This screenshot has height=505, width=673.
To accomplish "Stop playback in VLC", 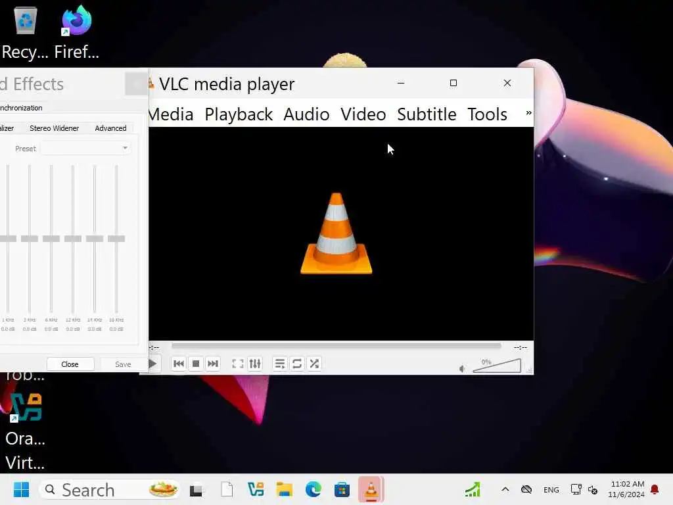I will pyautogui.click(x=196, y=364).
